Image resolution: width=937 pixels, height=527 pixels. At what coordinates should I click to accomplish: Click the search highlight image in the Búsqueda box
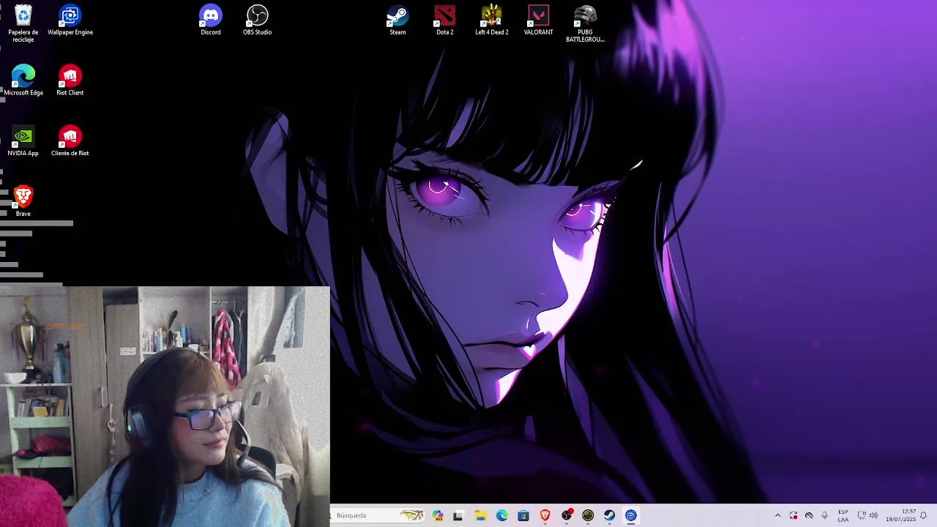412,515
